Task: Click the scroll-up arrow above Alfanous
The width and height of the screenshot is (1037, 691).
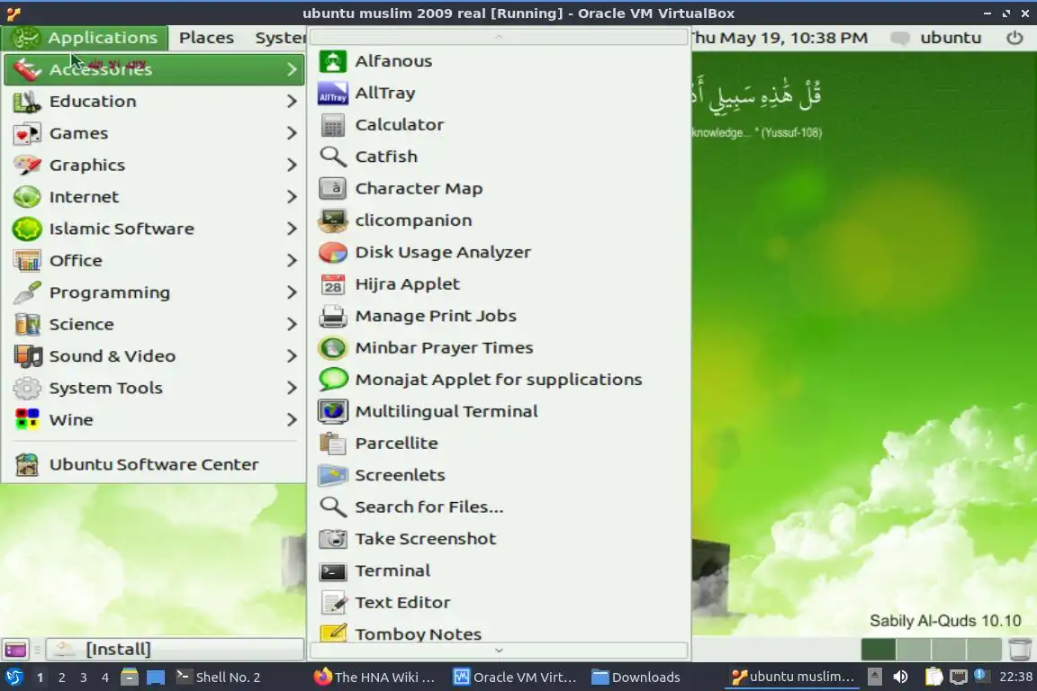Action: 499,37
